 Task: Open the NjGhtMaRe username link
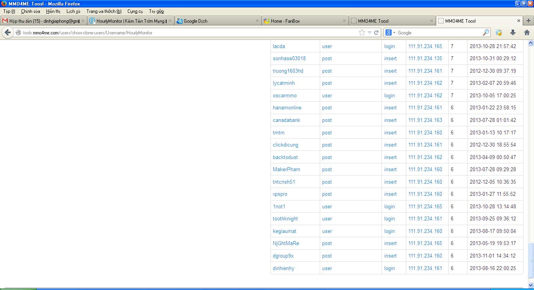point(286,243)
